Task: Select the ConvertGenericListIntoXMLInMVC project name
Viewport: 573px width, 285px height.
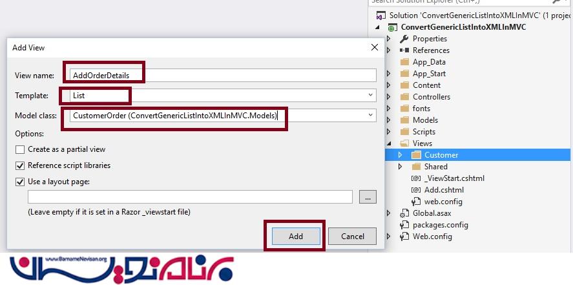Action: click(463, 27)
